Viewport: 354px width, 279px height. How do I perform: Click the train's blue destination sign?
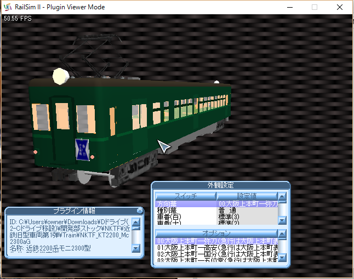tap(82, 150)
